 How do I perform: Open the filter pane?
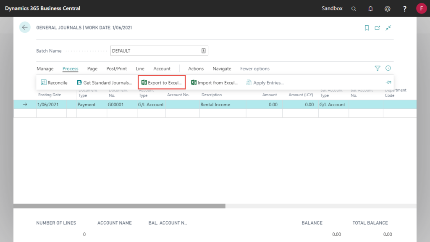pos(378,68)
